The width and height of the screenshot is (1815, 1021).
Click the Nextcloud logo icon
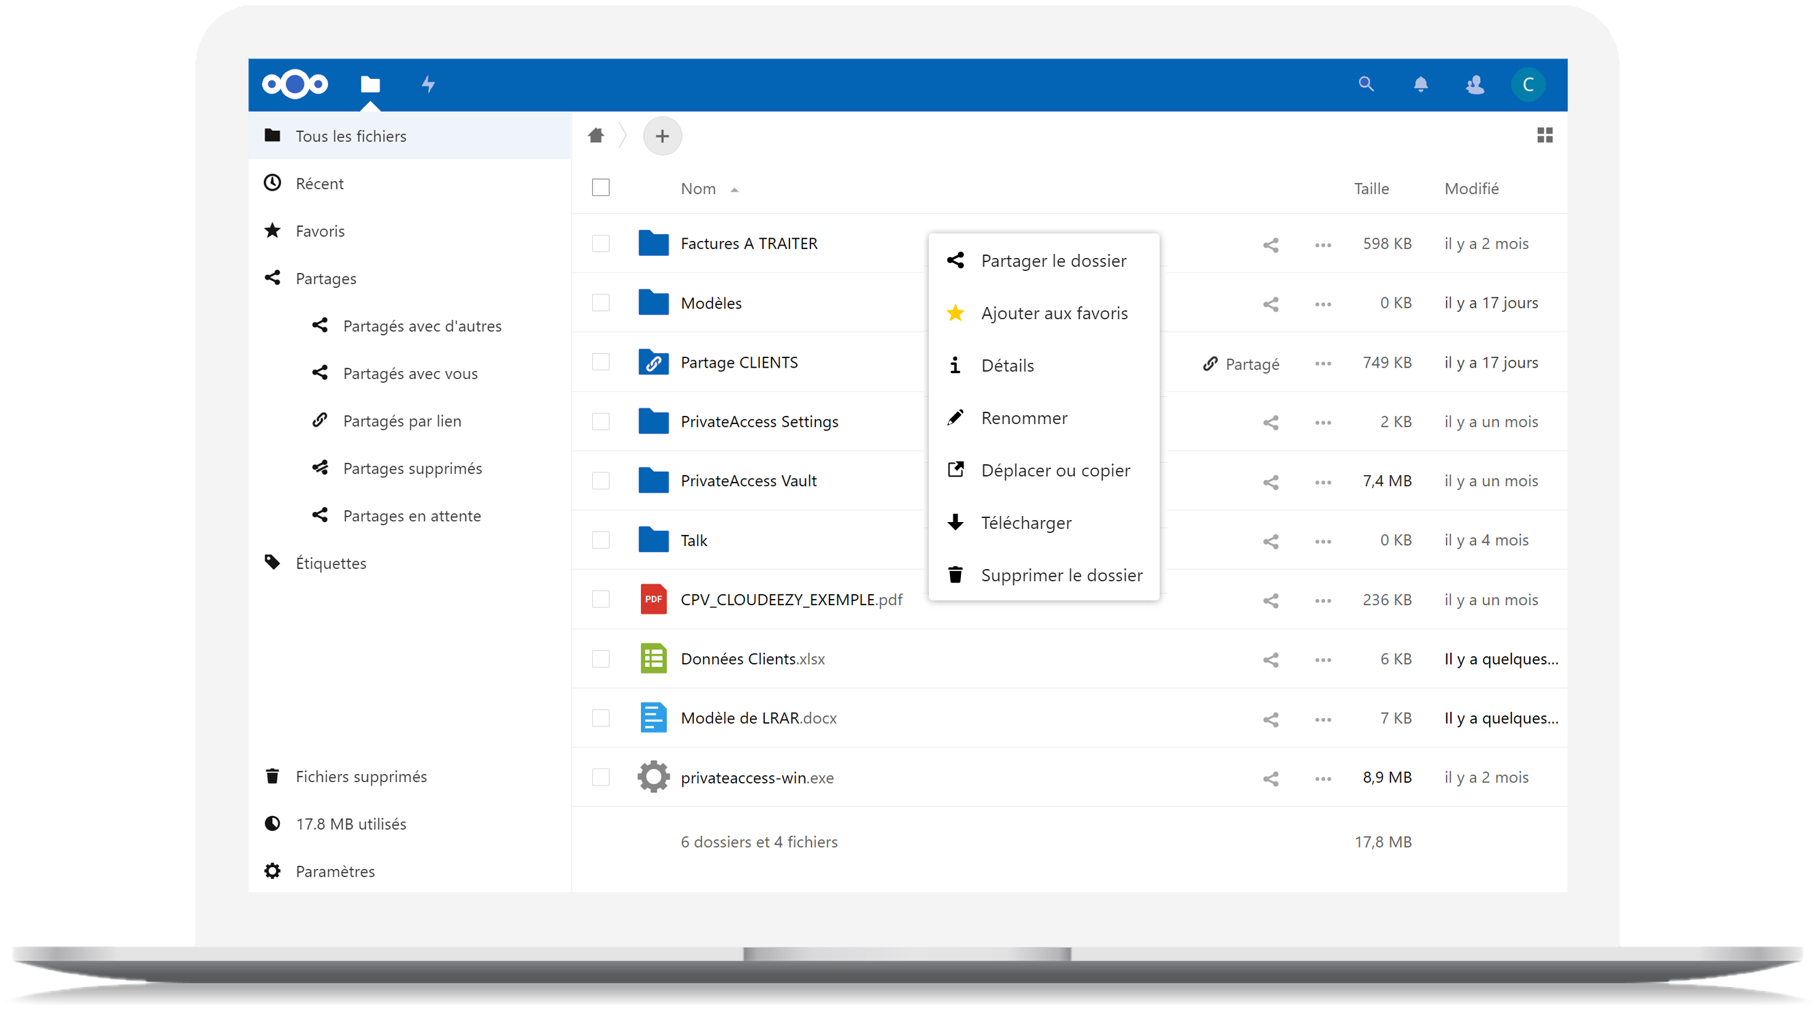pos(295,84)
